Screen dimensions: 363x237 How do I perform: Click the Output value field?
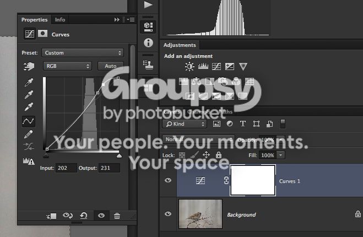109,168
